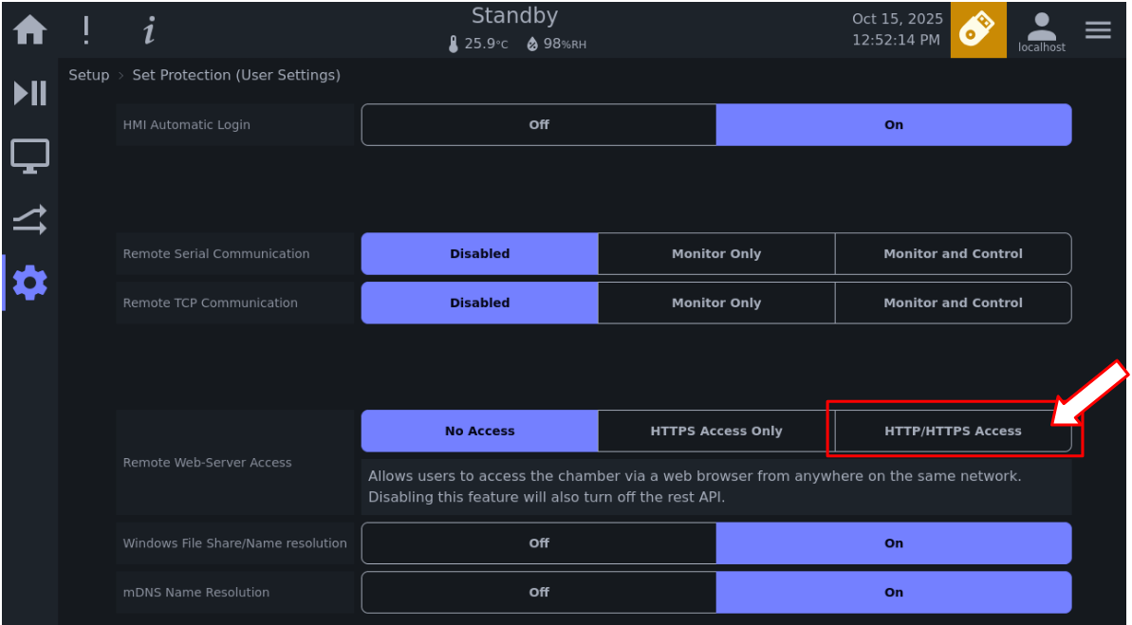
Task: Select No Access for web-server
Action: pos(480,431)
